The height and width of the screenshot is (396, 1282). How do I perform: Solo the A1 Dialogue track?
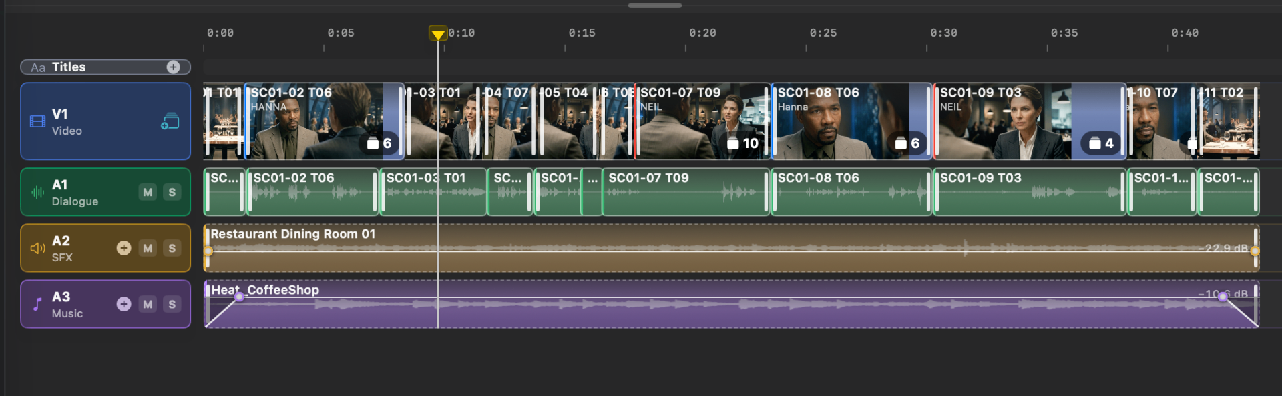tap(172, 192)
